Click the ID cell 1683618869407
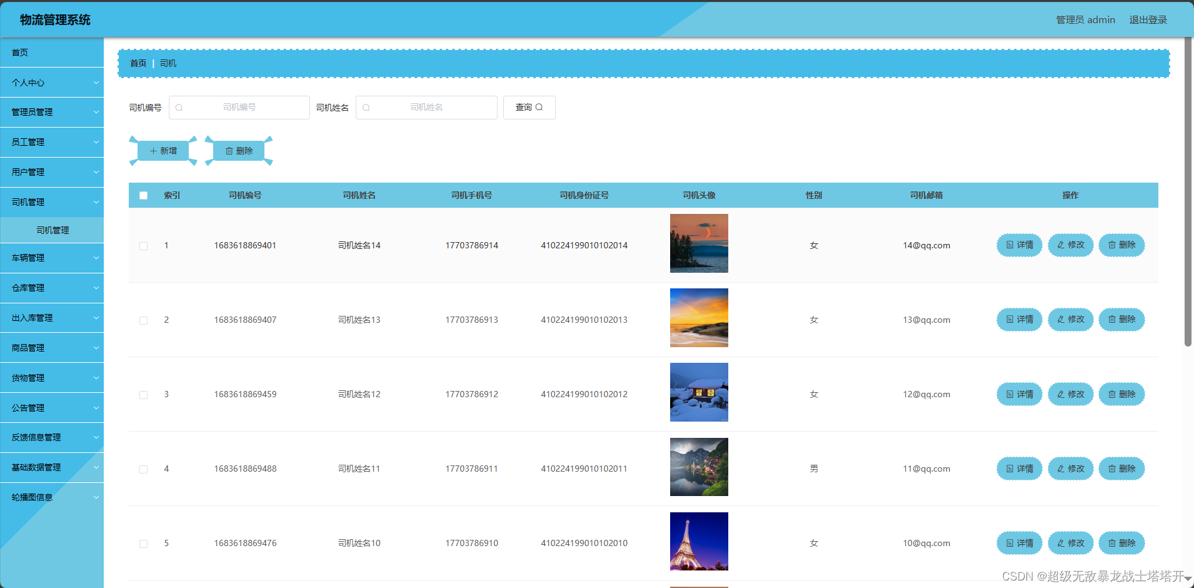The height and width of the screenshot is (588, 1194). (245, 320)
